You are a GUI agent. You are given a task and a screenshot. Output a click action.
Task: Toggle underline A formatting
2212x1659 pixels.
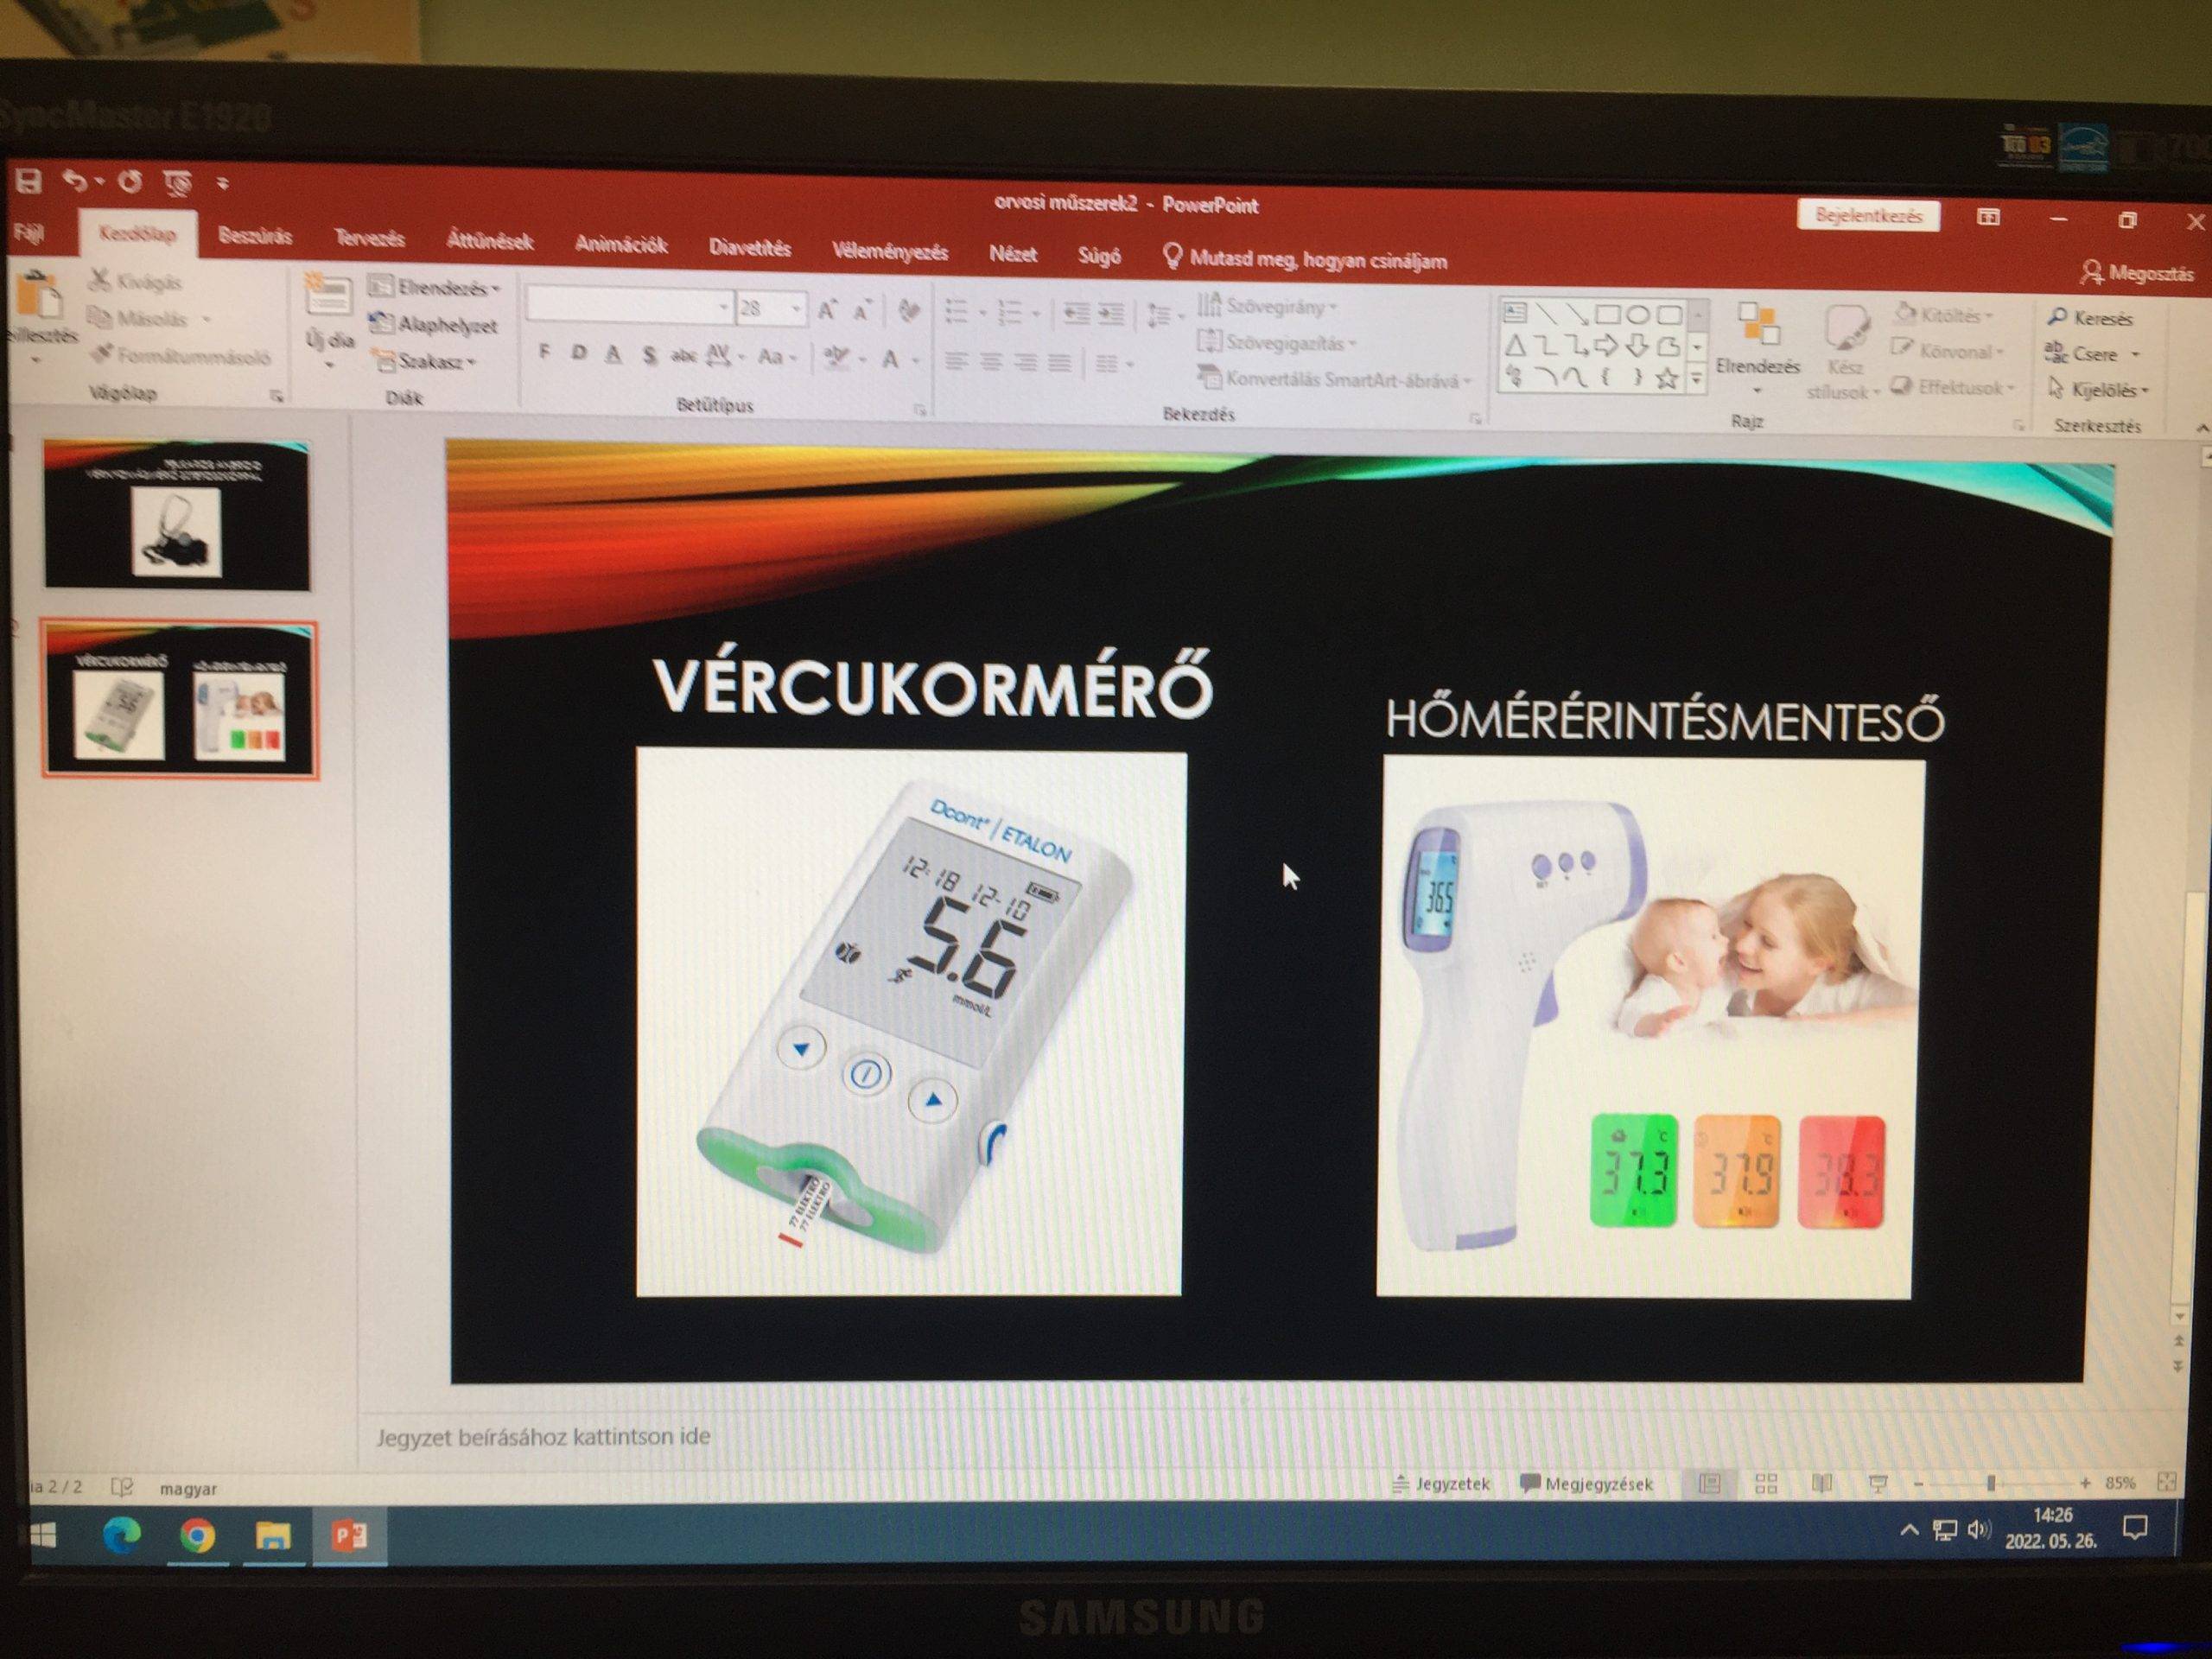[x=613, y=354]
